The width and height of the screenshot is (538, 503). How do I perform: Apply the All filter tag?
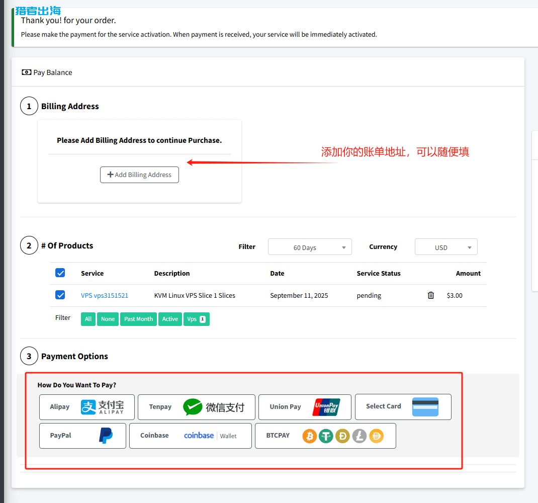(x=88, y=319)
